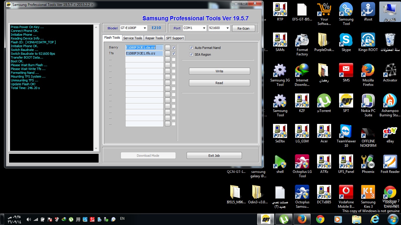This screenshot has height=225, width=401.
Task: Click the µTorrent taskbar button
Action: (x=283, y=219)
